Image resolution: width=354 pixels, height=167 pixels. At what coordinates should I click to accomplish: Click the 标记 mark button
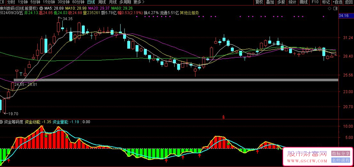pos(326,2)
